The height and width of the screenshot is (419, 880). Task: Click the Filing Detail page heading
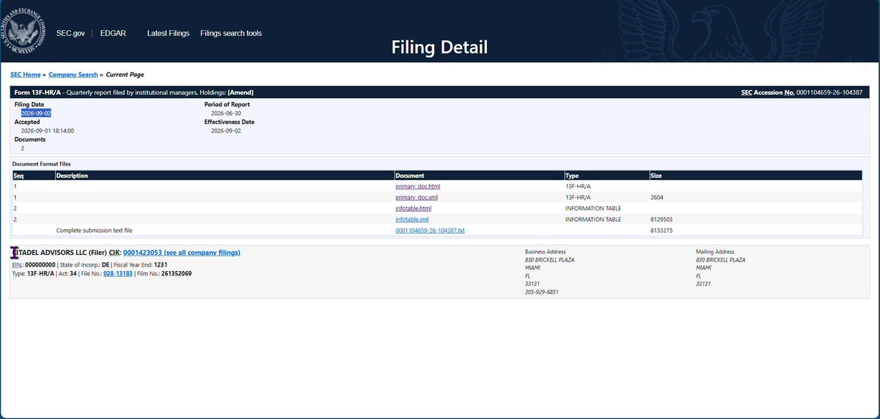(439, 48)
